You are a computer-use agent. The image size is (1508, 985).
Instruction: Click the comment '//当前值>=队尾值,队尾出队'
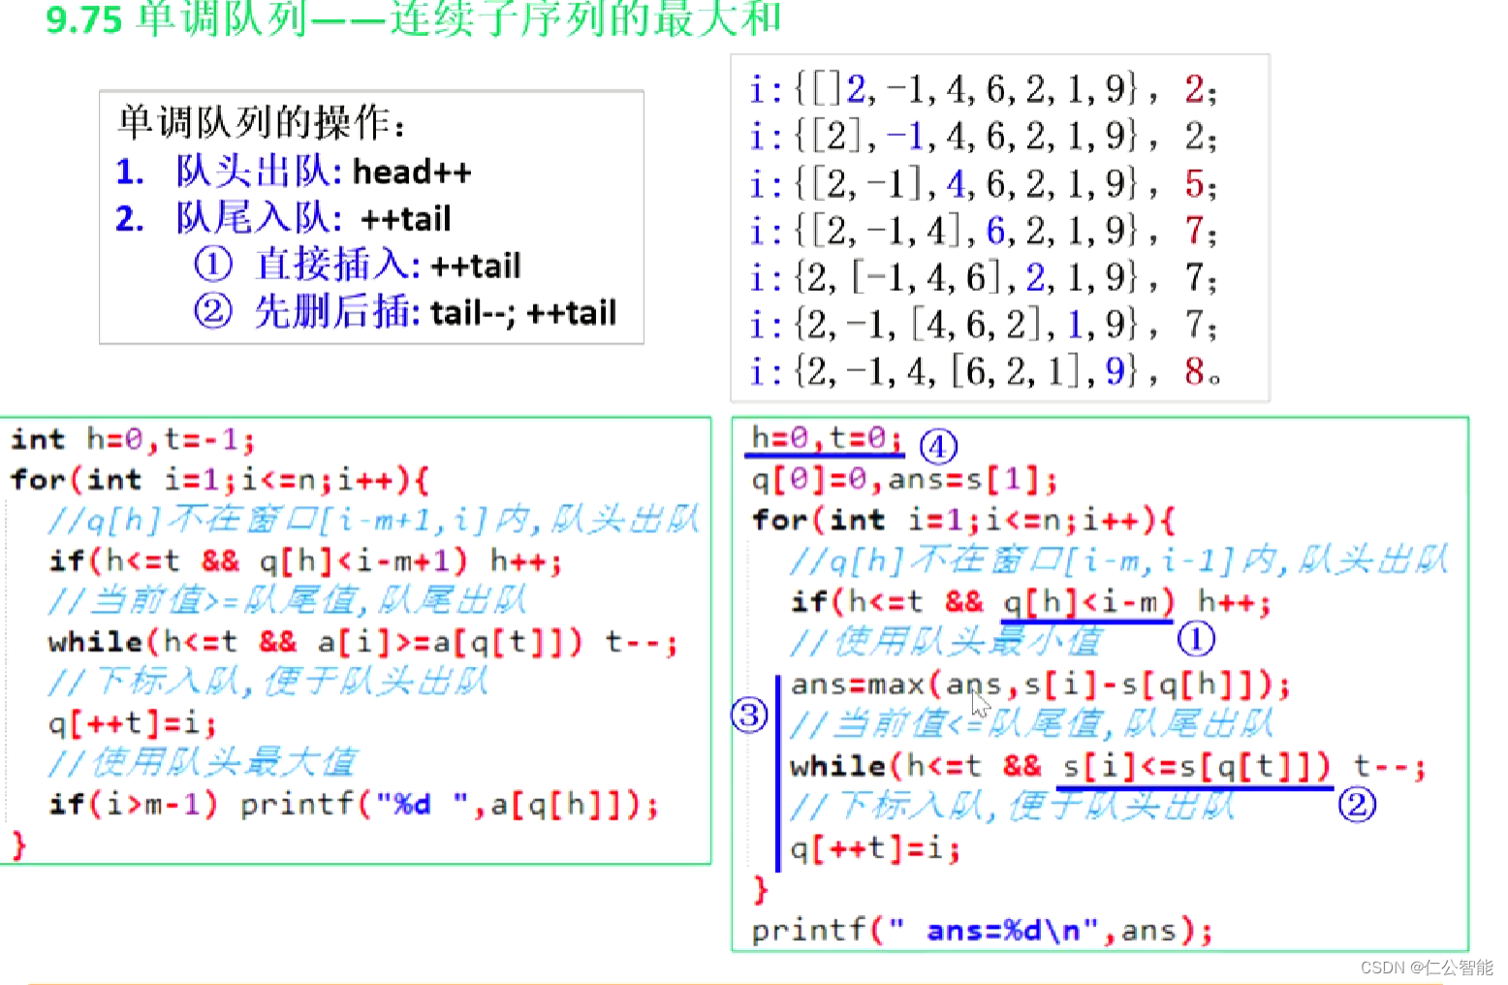[x=287, y=600]
